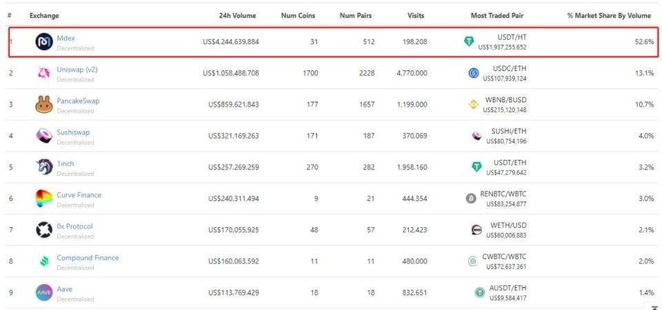This screenshot has height=310, width=662.
Task: Click the 1inch logo icon
Action: (x=44, y=167)
